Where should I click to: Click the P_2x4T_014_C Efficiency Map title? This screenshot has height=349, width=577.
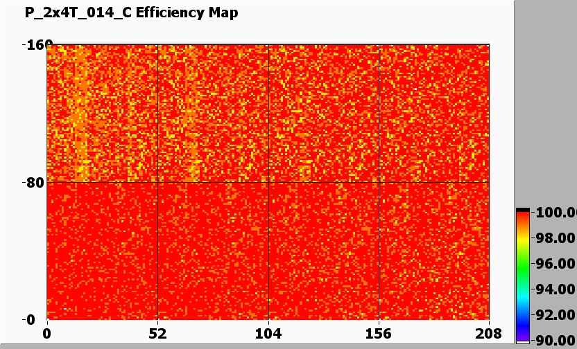(x=132, y=12)
